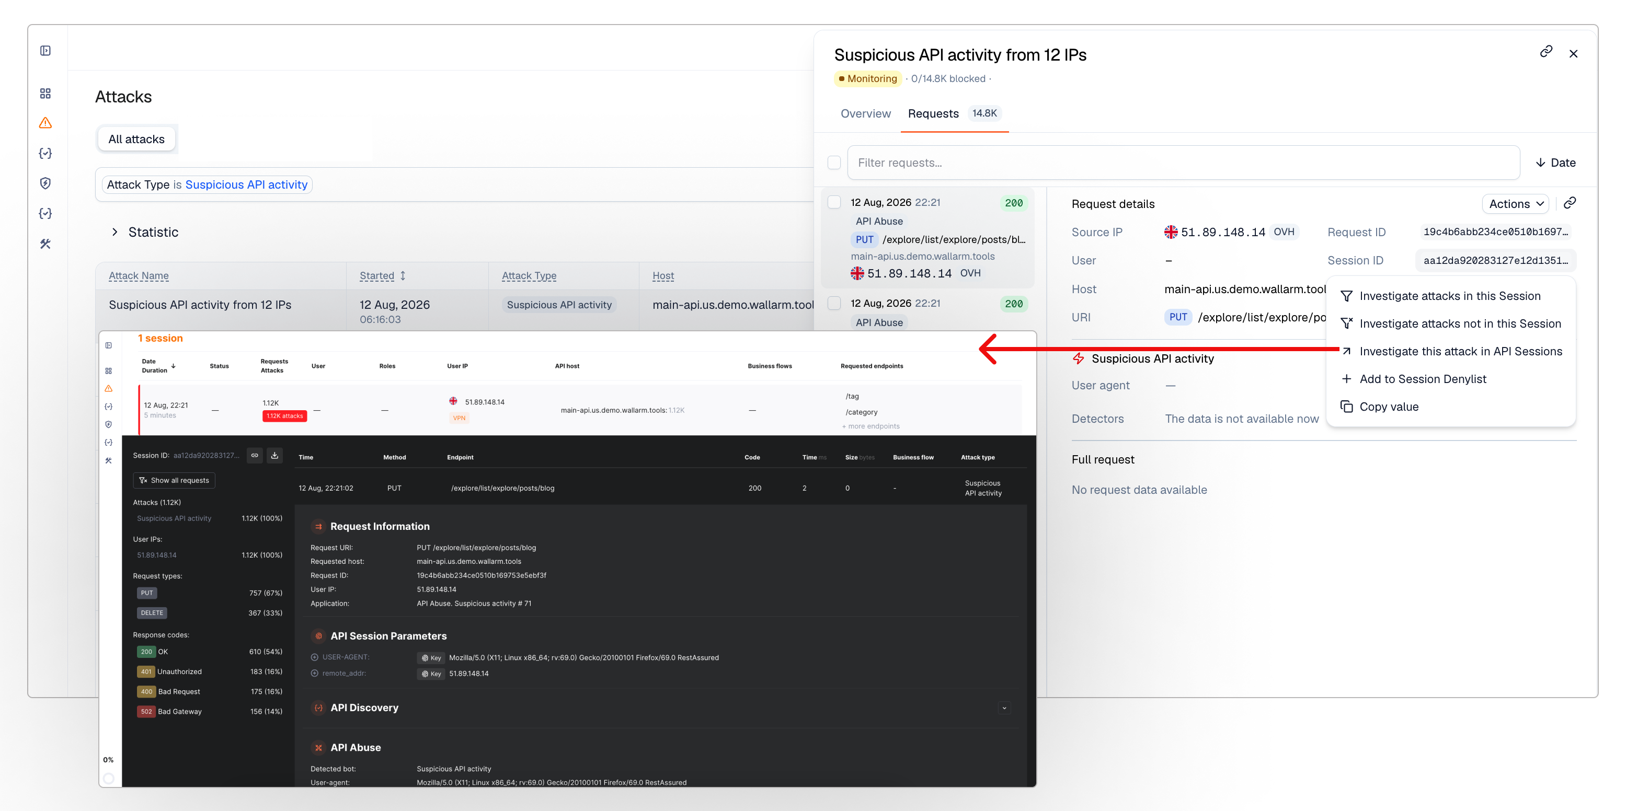The image size is (1626, 811).
Task: Sort sessions by Date Duration arrow
Action: [x=174, y=366]
